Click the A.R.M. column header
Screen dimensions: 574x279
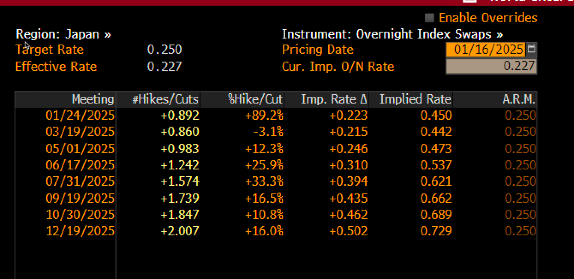click(518, 99)
